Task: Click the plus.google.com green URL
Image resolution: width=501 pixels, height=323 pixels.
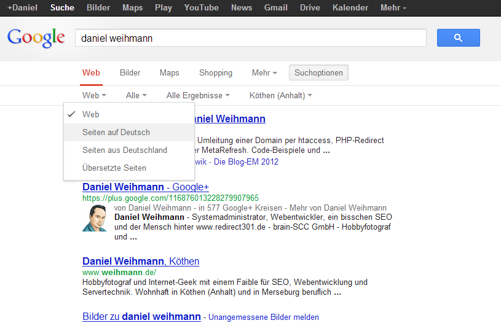Action: coord(170,198)
